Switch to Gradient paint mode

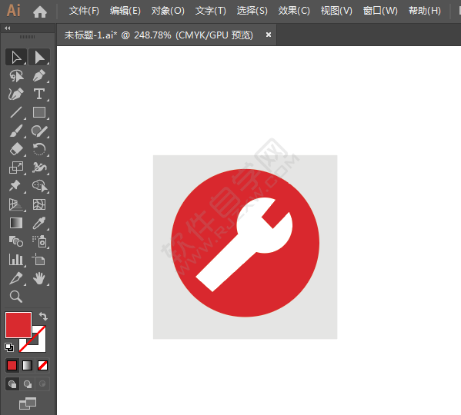pyautogui.click(x=28, y=366)
